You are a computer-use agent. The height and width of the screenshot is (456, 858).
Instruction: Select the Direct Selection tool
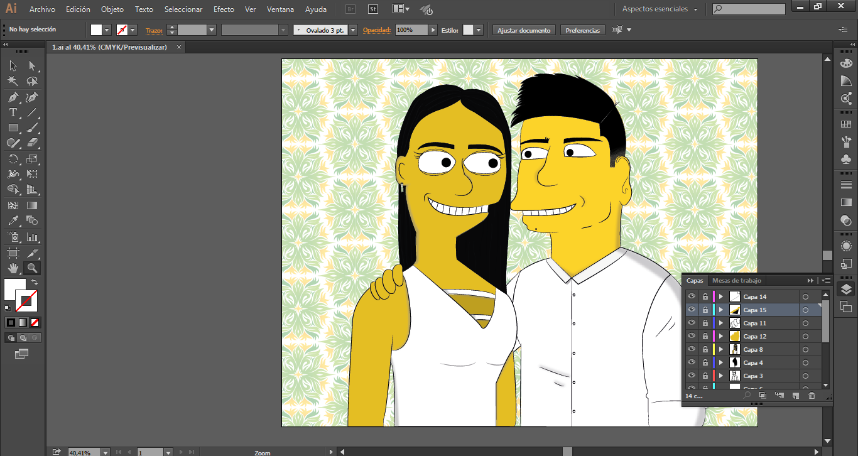click(x=32, y=66)
